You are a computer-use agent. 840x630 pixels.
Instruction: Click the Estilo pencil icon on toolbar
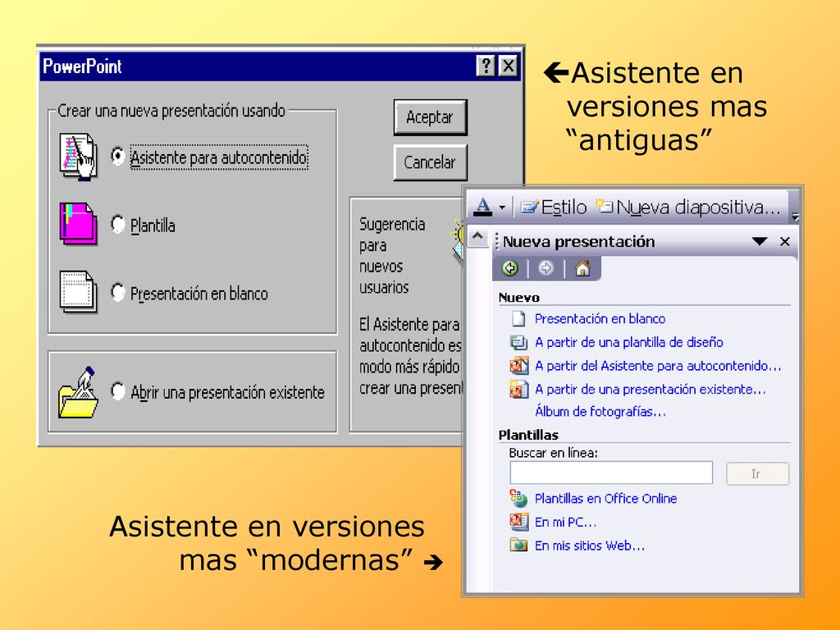[529, 207]
